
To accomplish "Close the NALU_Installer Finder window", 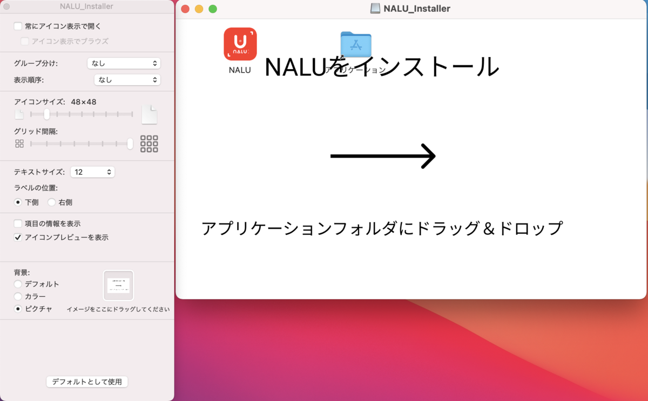I will point(185,9).
